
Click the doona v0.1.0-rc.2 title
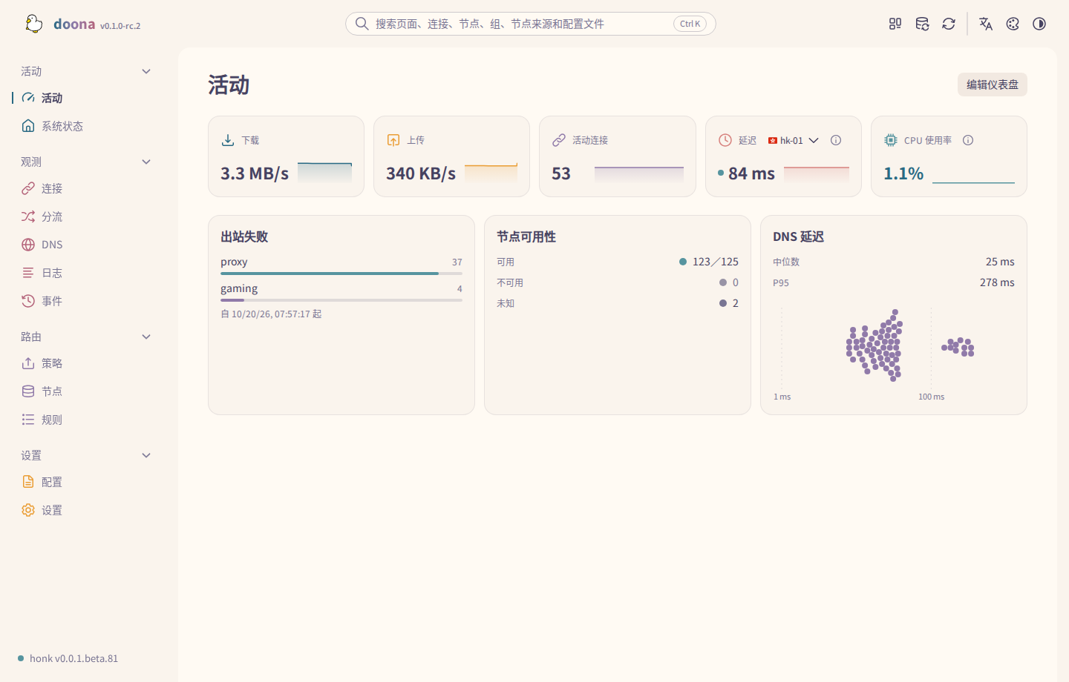[x=97, y=24]
